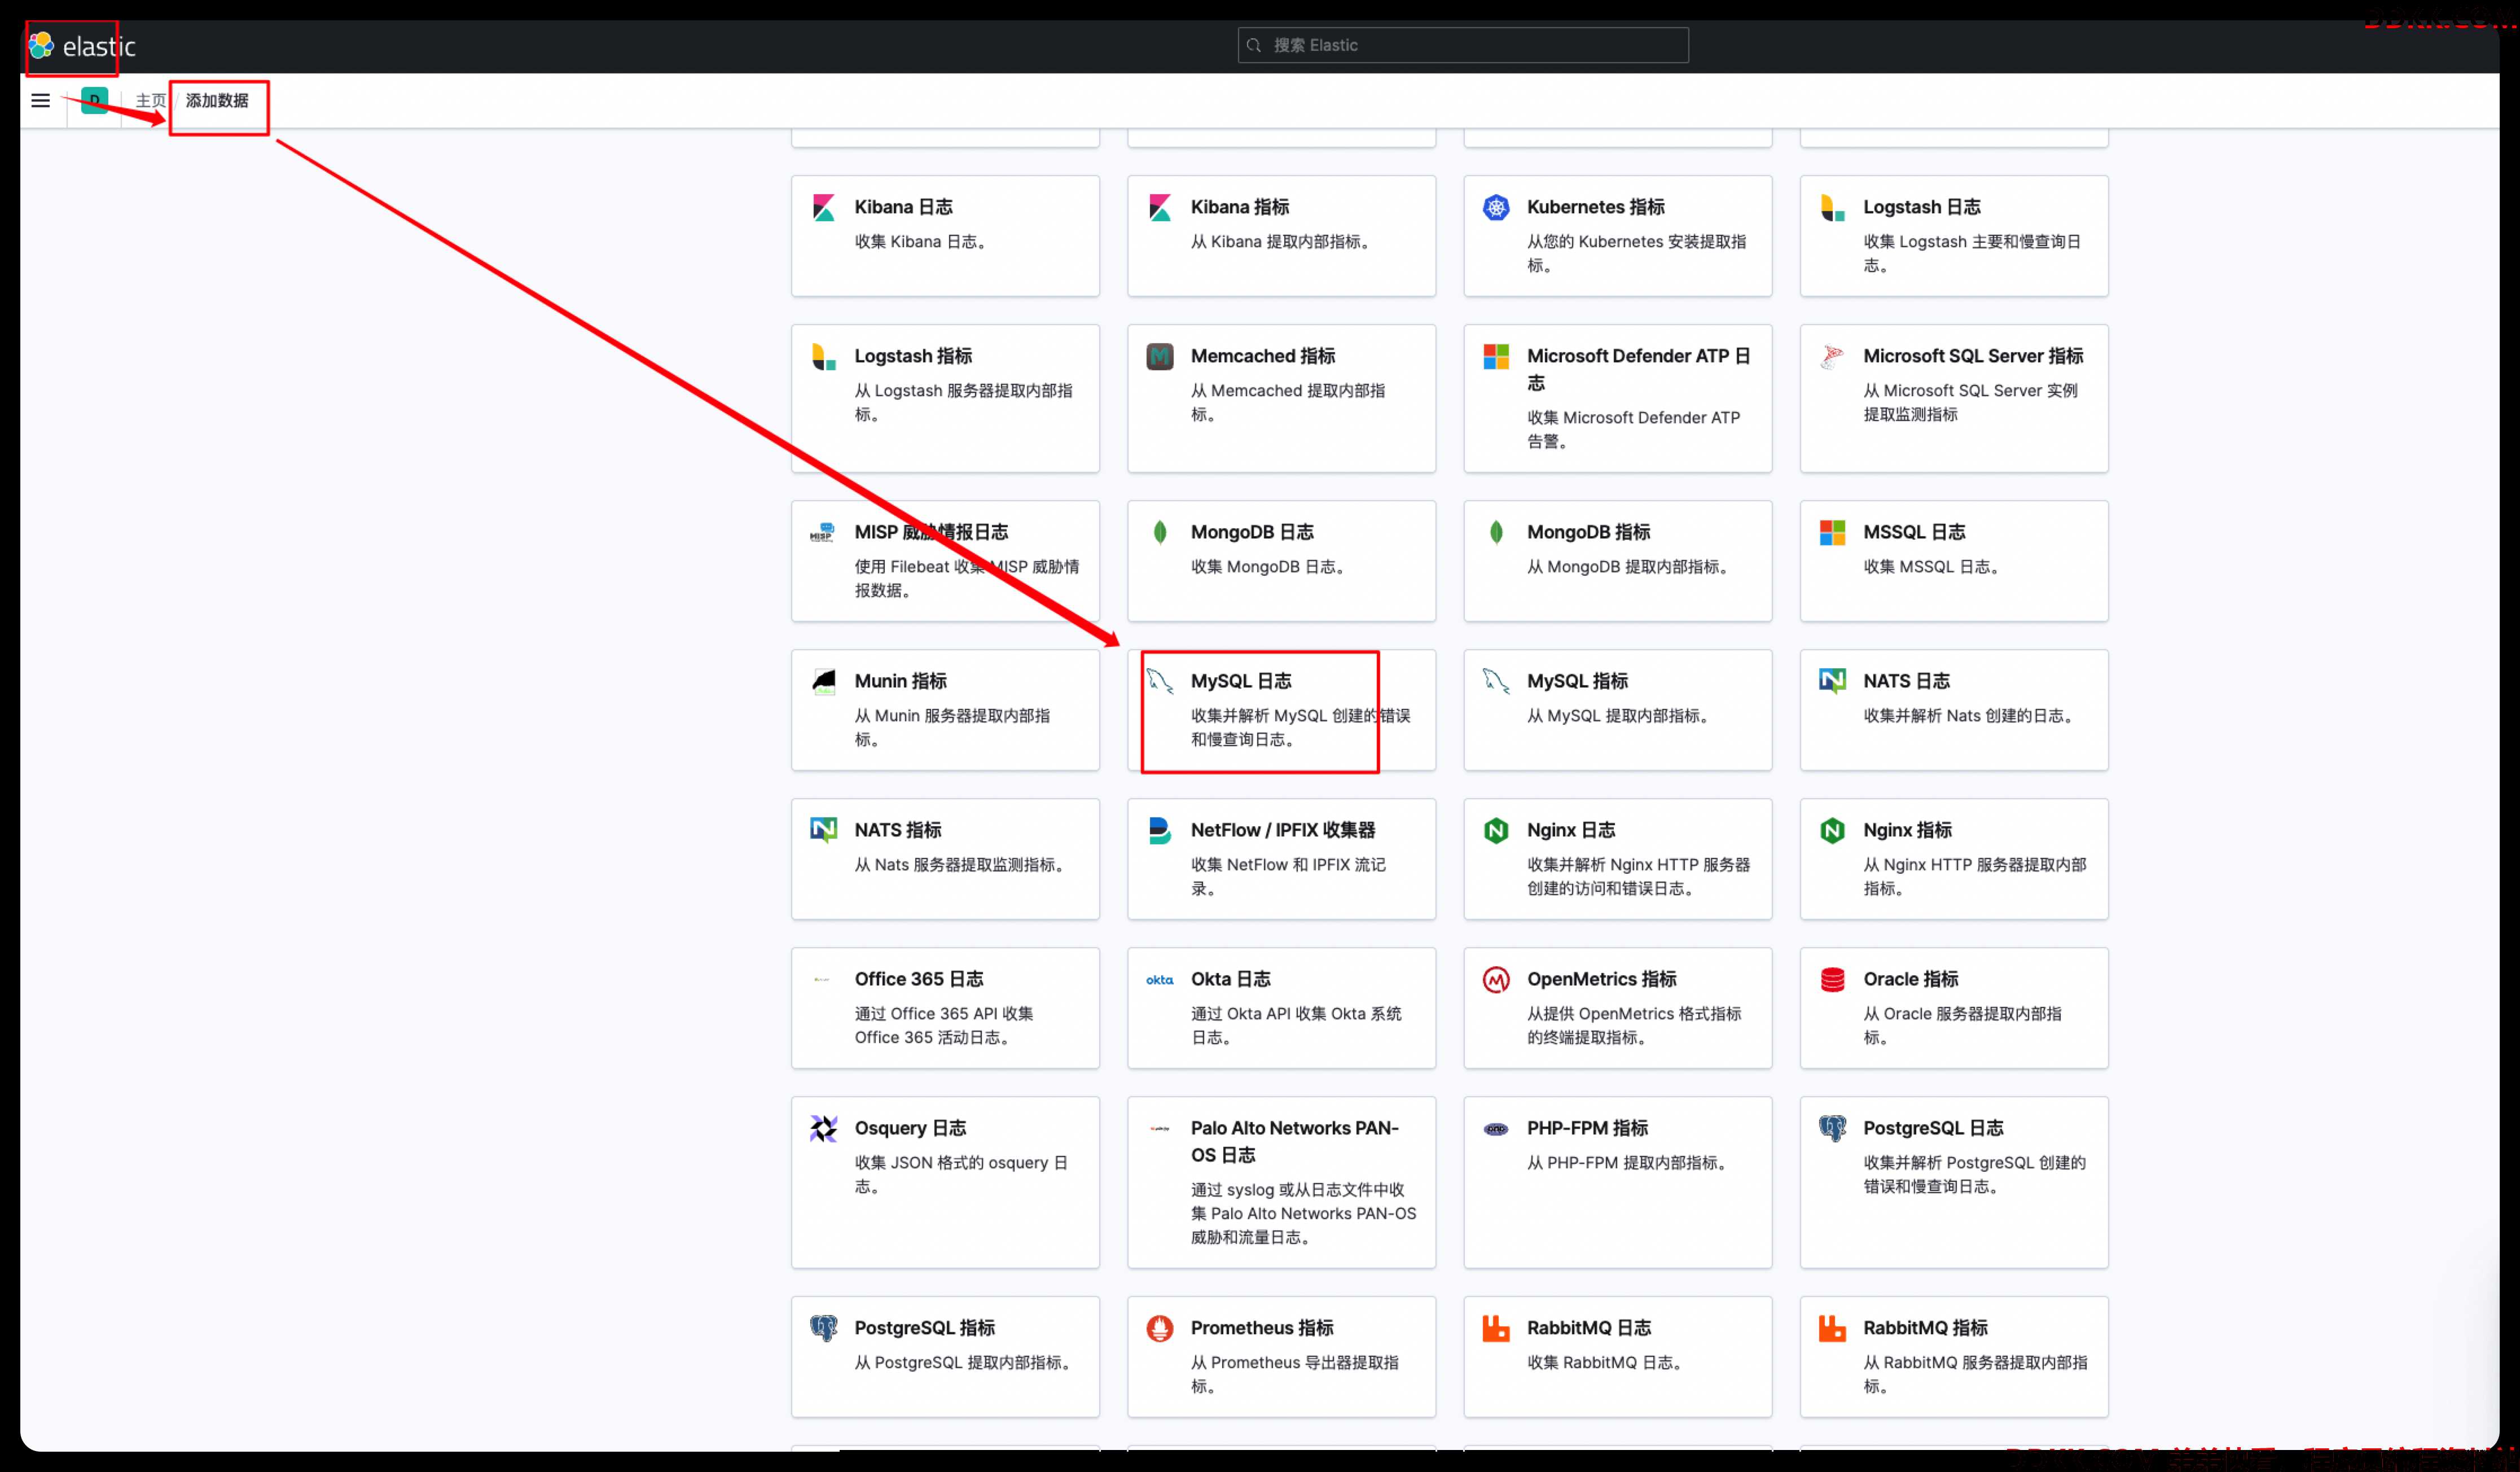This screenshot has width=2520, height=1472.
Task: Open the Microsoft Defender ATP 日志 title
Action: 1638,369
